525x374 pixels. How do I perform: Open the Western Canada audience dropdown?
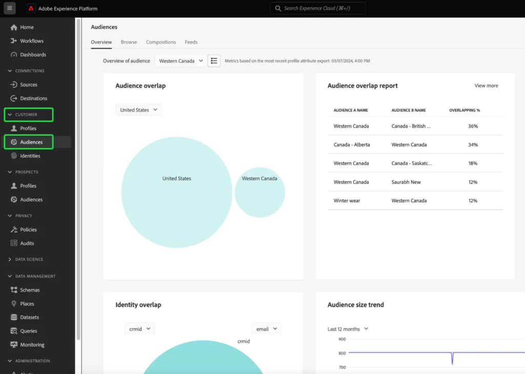coord(181,61)
